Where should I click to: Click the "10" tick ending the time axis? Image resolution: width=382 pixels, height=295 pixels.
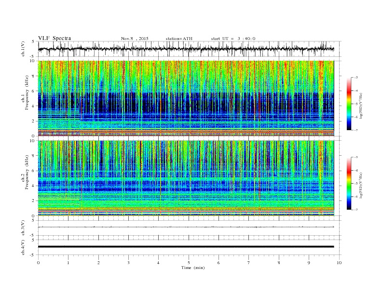[x=339, y=263]
